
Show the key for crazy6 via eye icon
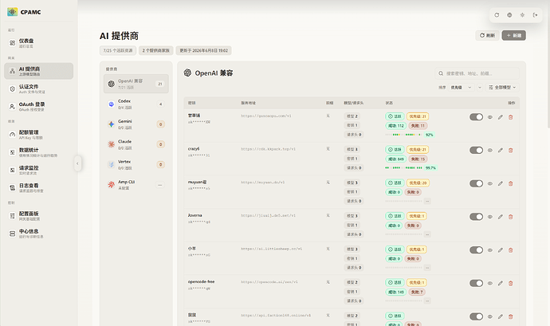[x=490, y=150]
